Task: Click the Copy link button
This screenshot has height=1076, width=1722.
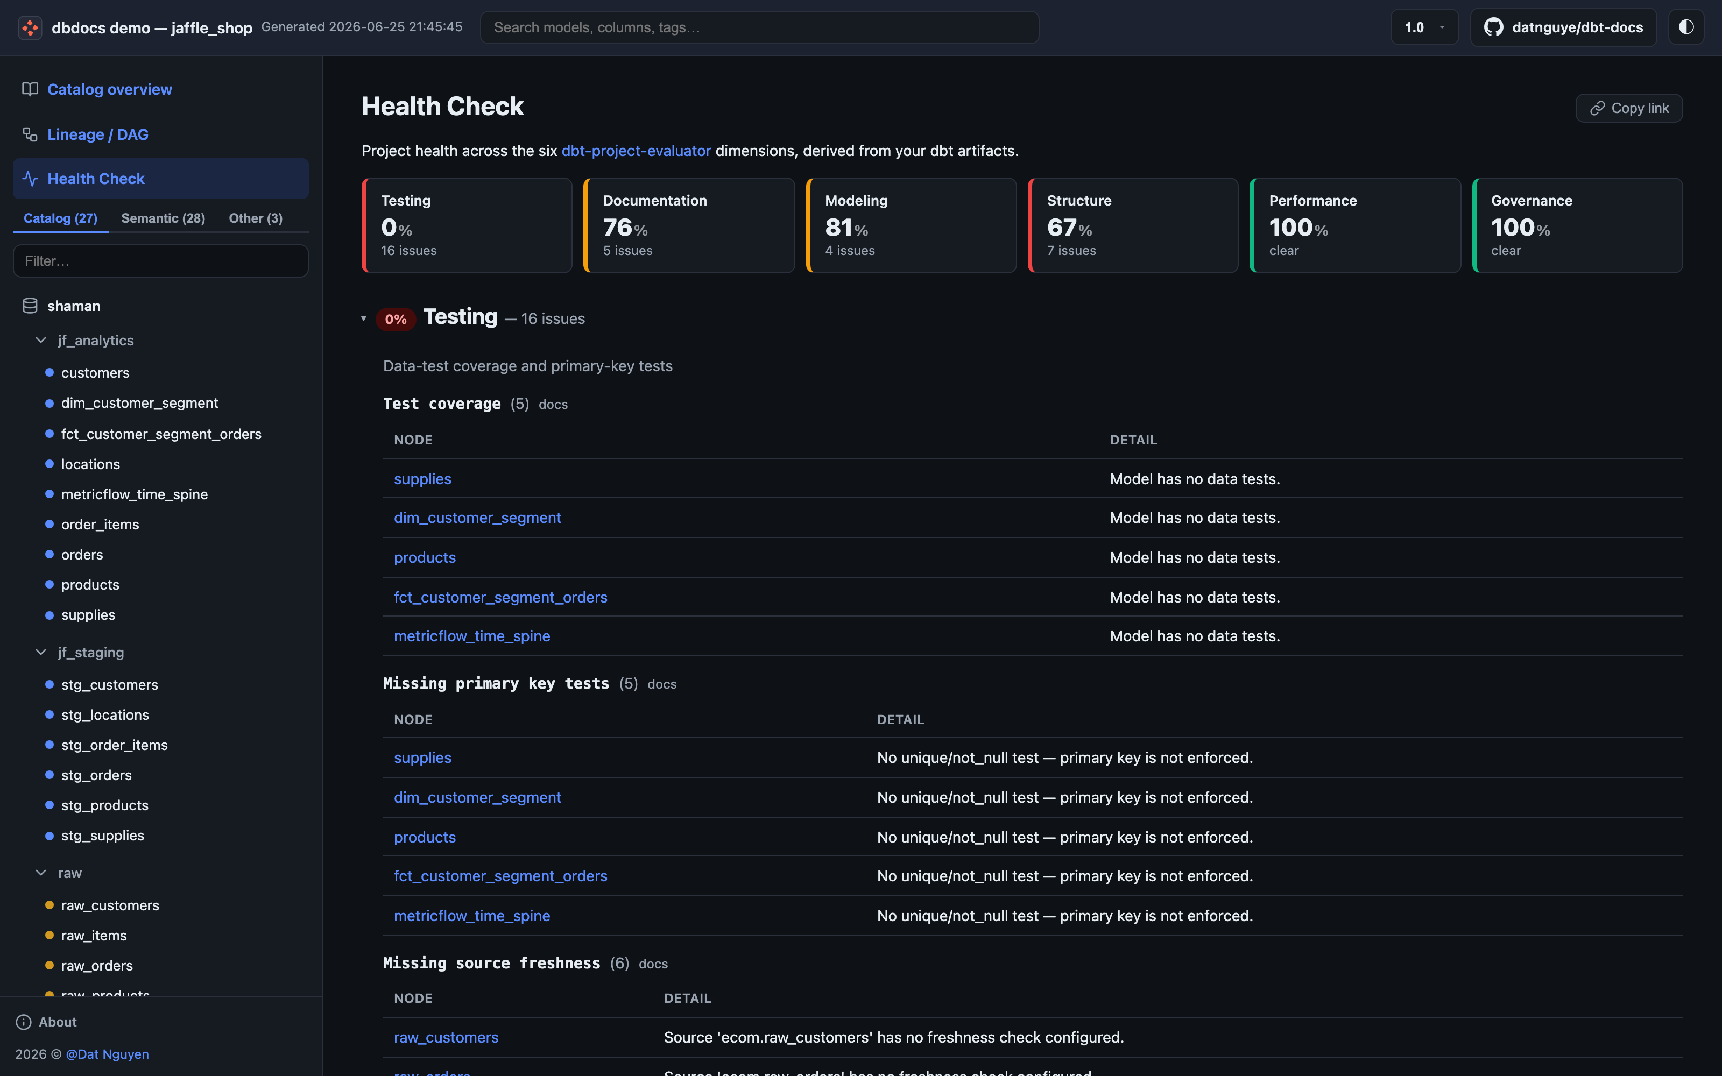Action: pyautogui.click(x=1629, y=108)
